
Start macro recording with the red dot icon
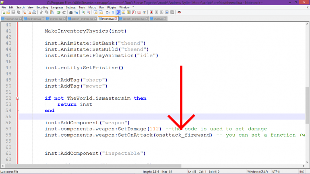pos(151,12)
